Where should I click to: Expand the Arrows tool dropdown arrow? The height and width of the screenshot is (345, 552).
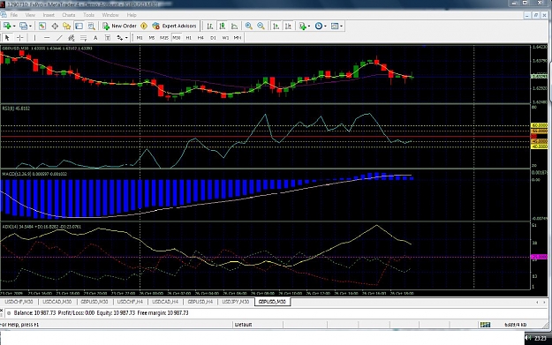coord(126,38)
